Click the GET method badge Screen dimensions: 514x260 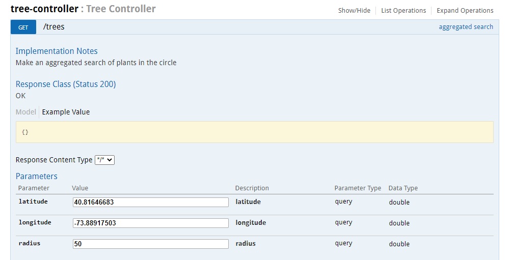pyautogui.click(x=23, y=27)
